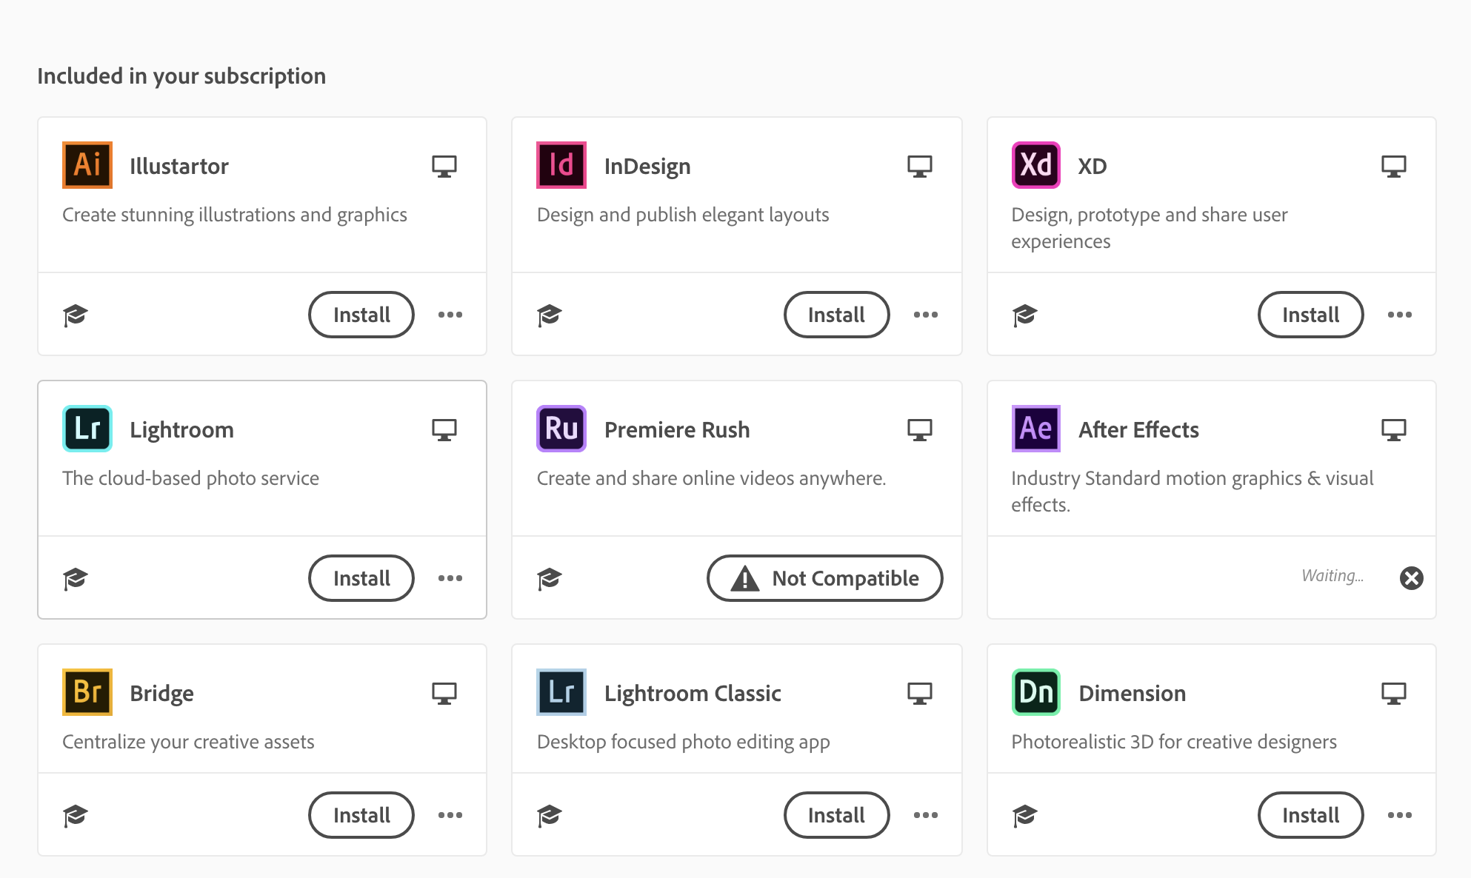The image size is (1471, 878).
Task: Click the Bridge app icon
Action: [87, 692]
